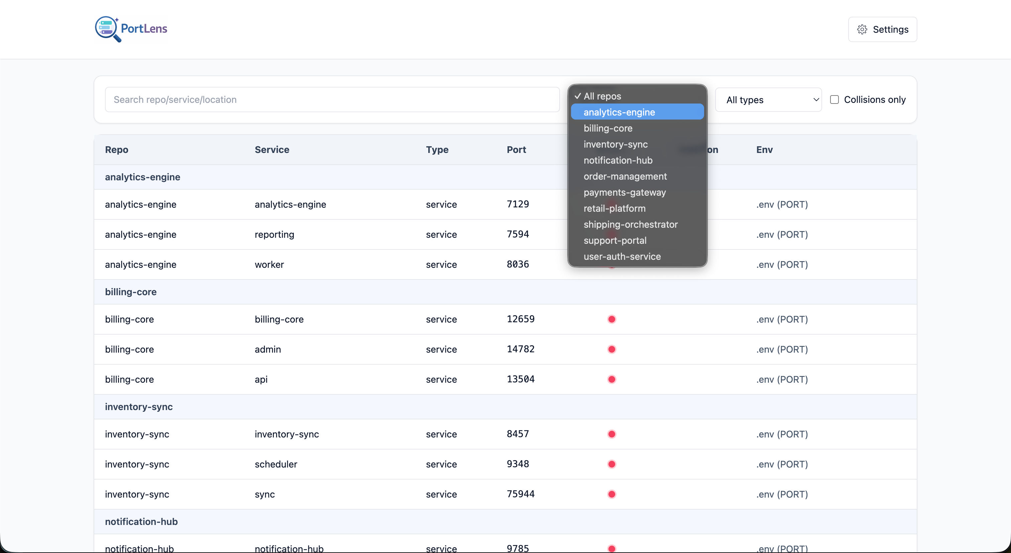This screenshot has width=1011, height=553.
Task: Click the collision dot for billing-core port 12659
Action: [611, 319]
